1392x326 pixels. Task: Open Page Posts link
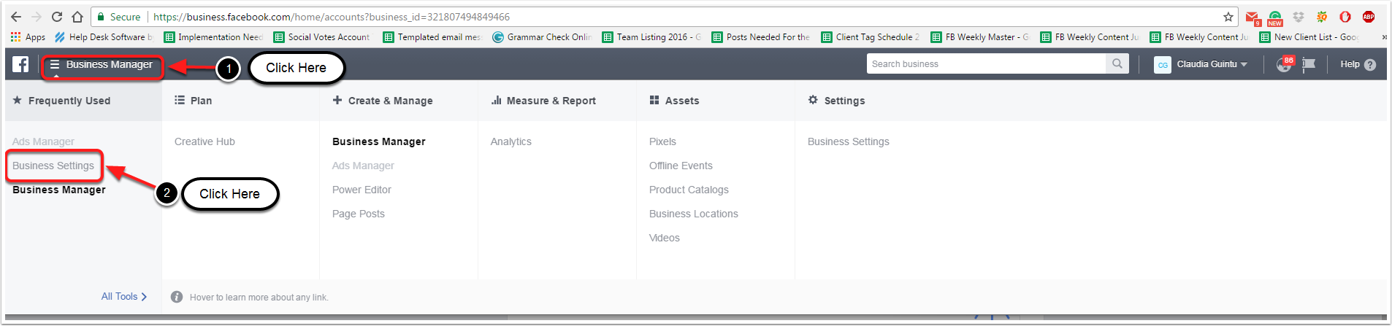coord(359,214)
